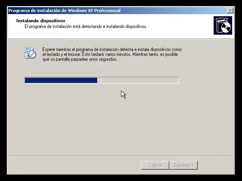Click the 'Instalando dispositivos' heading
The height and width of the screenshot is (181, 242).
tap(41, 21)
